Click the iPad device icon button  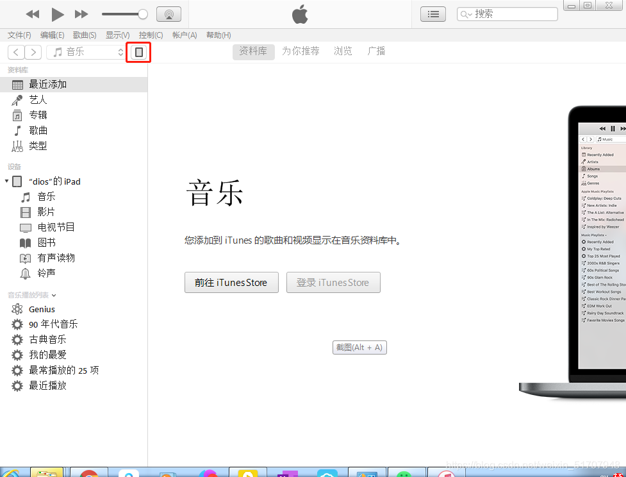tap(138, 52)
